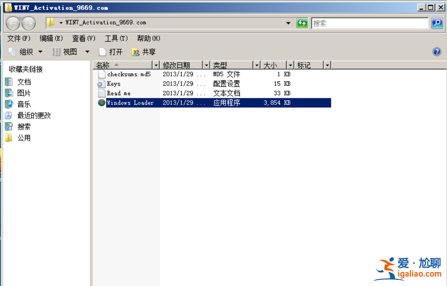Click inside the 搜索 search box
The width and height of the screenshot is (447, 286).
tap(369, 23)
